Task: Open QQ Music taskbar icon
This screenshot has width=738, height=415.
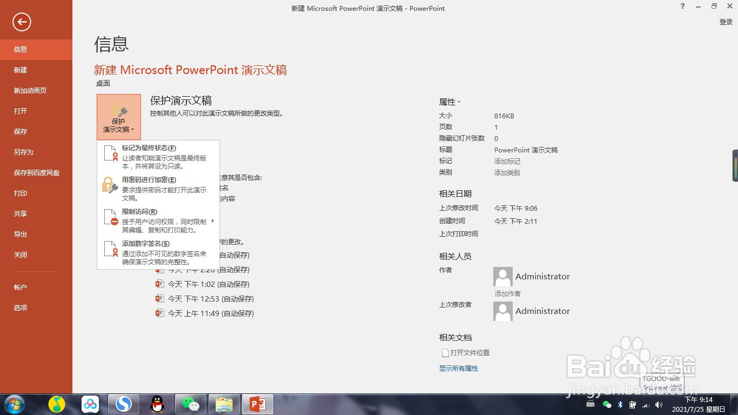Action: pyautogui.click(x=57, y=404)
